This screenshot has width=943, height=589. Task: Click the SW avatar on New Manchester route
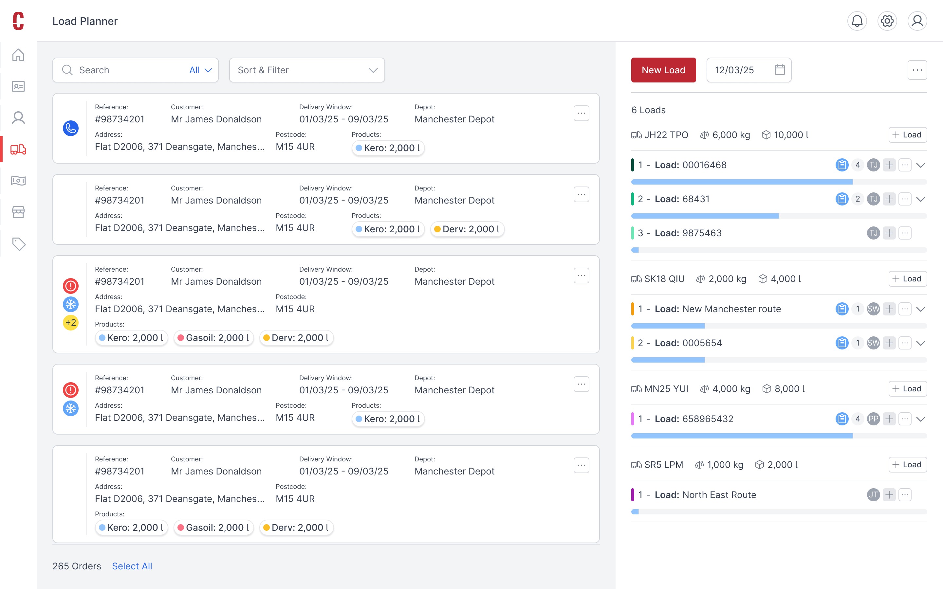tap(873, 309)
